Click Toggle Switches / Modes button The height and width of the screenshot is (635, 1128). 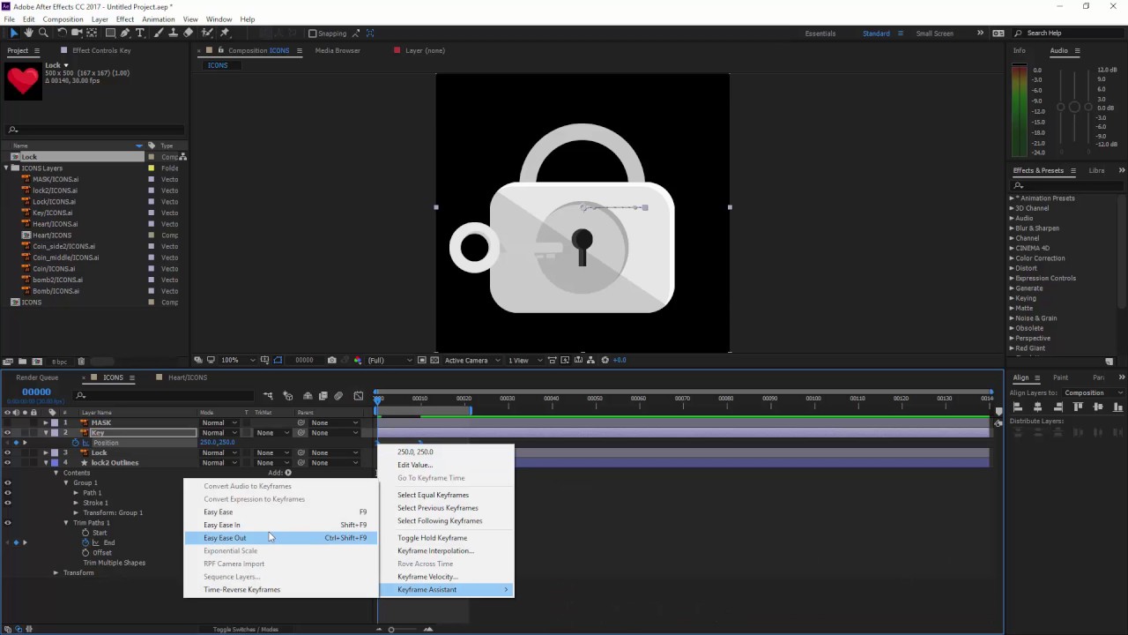(x=245, y=629)
